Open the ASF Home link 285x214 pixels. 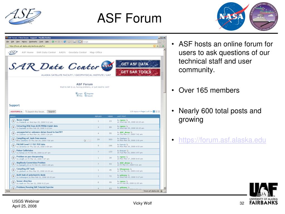(28, 52)
